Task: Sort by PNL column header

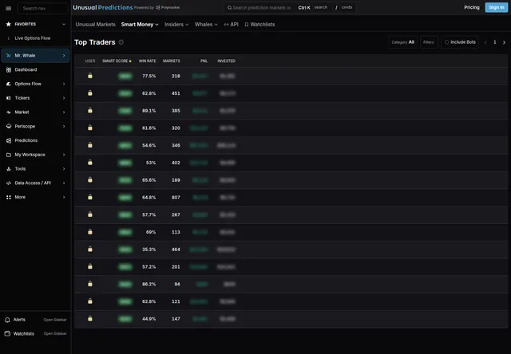Action: point(204,61)
